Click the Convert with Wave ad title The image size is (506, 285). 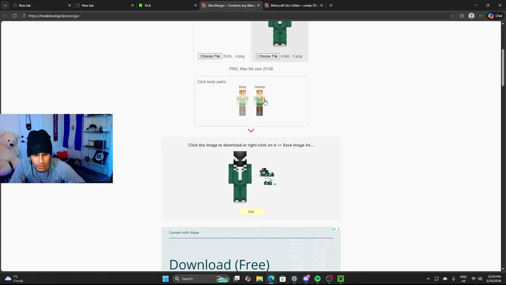(184, 233)
